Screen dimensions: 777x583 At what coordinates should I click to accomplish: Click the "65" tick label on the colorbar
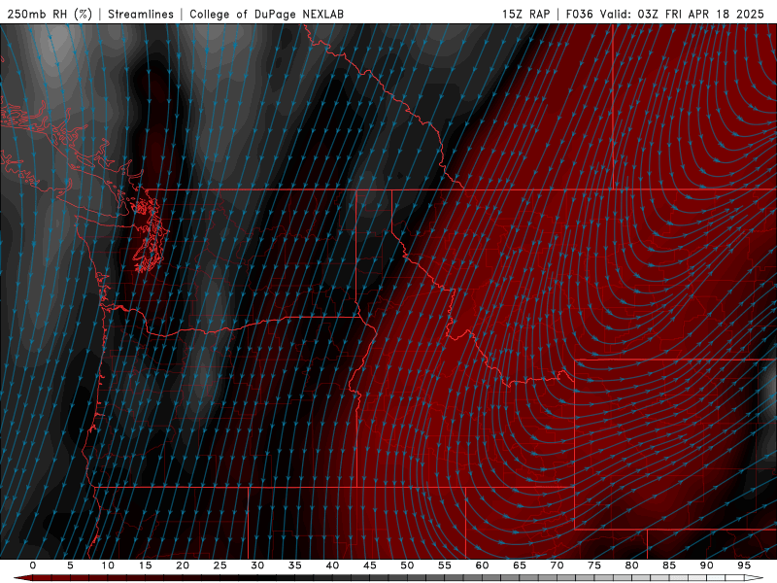coord(520,566)
